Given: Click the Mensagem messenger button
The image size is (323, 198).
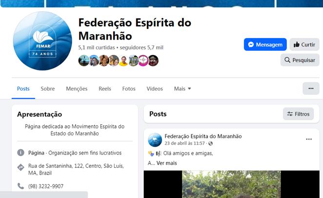Looking at the screenshot, I should (x=265, y=44).
